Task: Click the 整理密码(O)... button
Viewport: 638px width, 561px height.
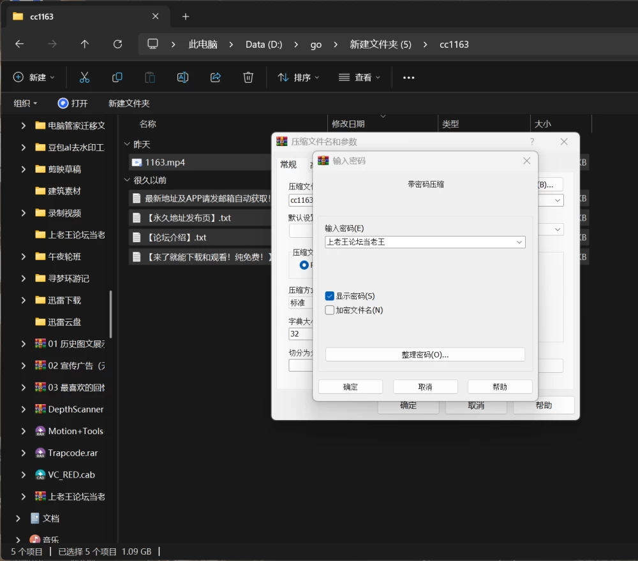Action: pos(425,354)
